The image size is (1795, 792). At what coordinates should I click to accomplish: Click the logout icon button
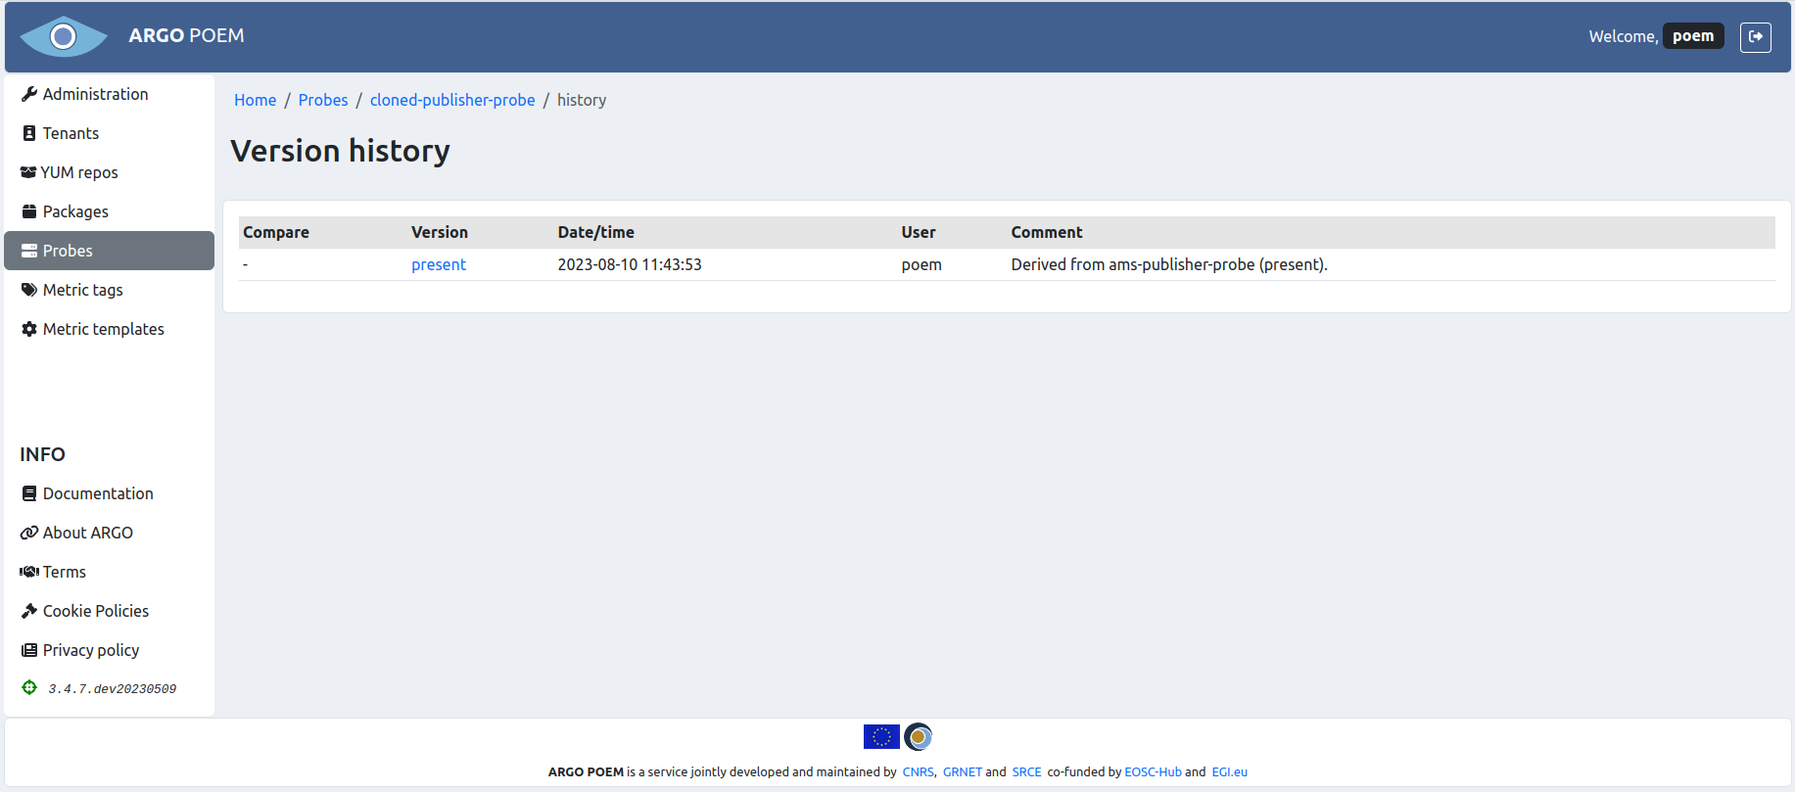pyautogui.click(x=1755, y=37)
